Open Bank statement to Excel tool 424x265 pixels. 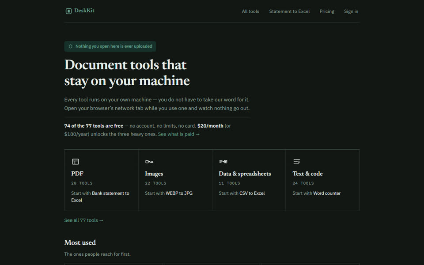pyautogui.click(x=100, y=197)
